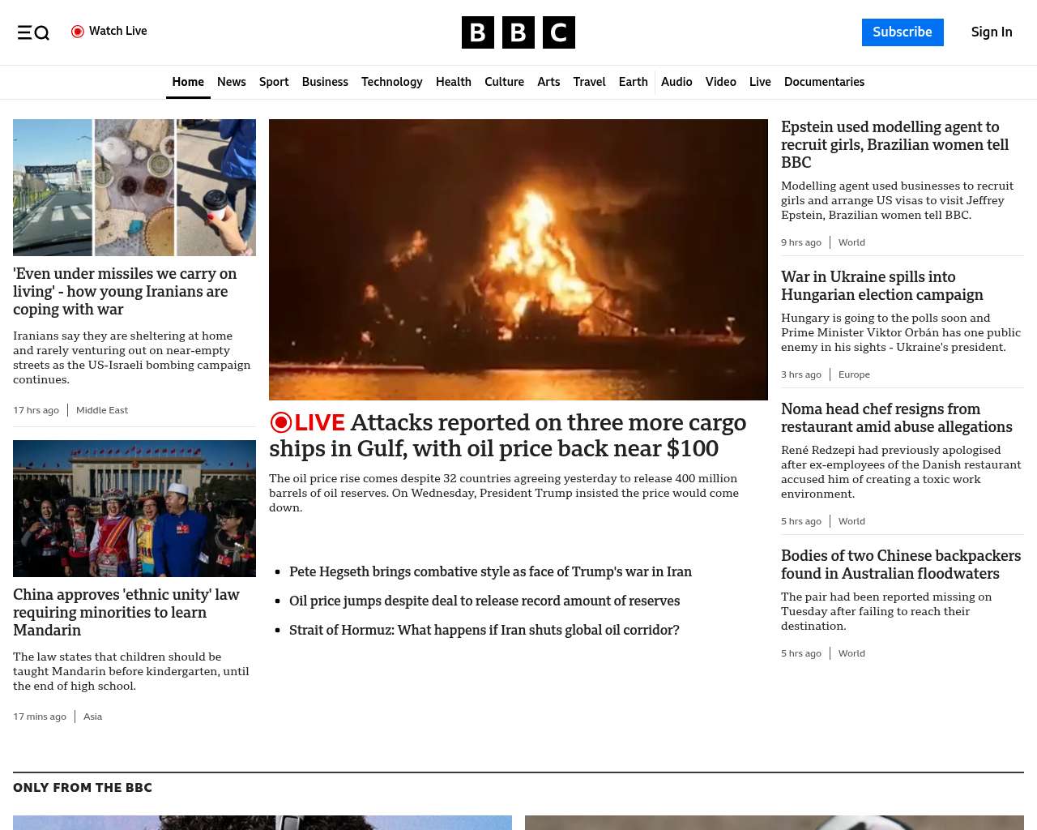Click 'Iranians say they are sheltering' summary

[x=132, y=357]
